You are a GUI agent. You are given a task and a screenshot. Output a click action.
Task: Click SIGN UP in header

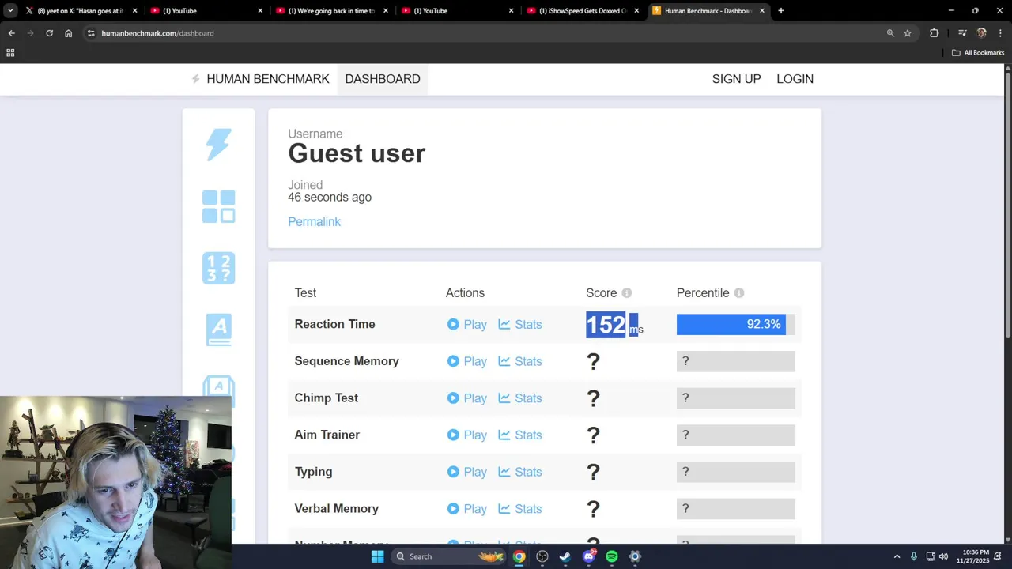(x=736, y=79)
